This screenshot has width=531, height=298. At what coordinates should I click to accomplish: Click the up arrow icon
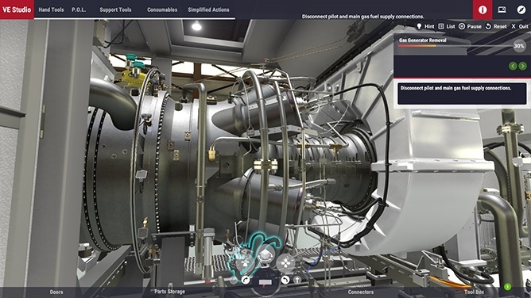pyautogui.click(x=297, y=280)
